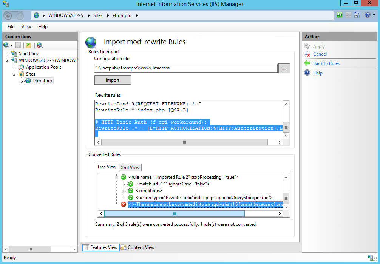Click the globe icon in the address bar
This screenshot has height=264, width=380.
(x=37, y=15)
